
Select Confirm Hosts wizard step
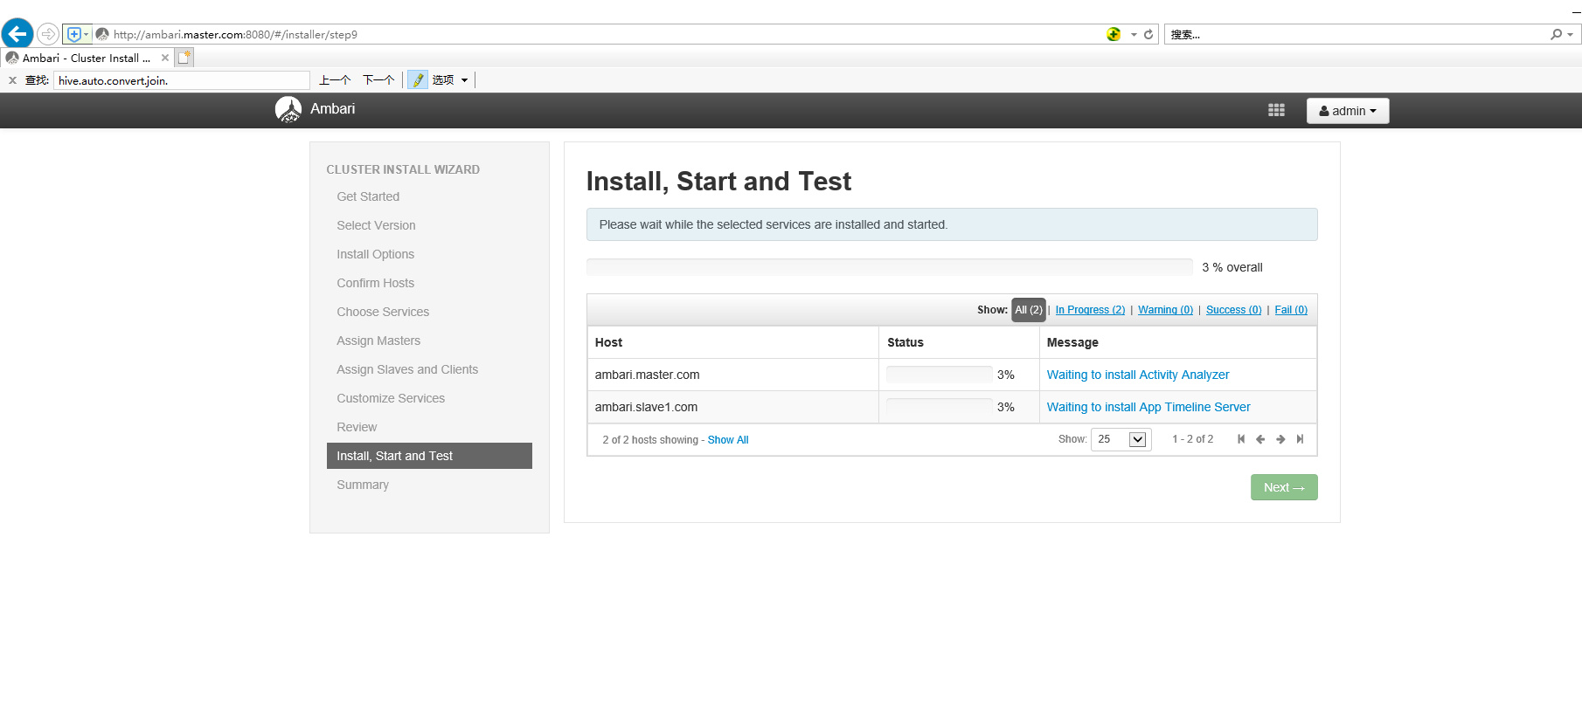[375, 283]
